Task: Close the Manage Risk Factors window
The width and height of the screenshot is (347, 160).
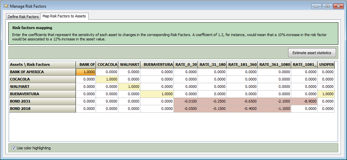Action: pos(338,6)
